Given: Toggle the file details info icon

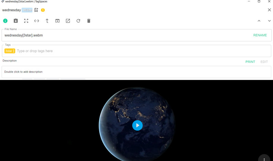Looking at the screenshot, I should coord(5,21).
